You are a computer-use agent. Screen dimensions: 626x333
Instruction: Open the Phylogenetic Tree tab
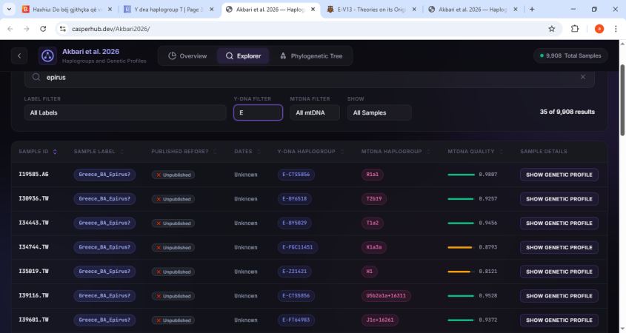point(311,55)
